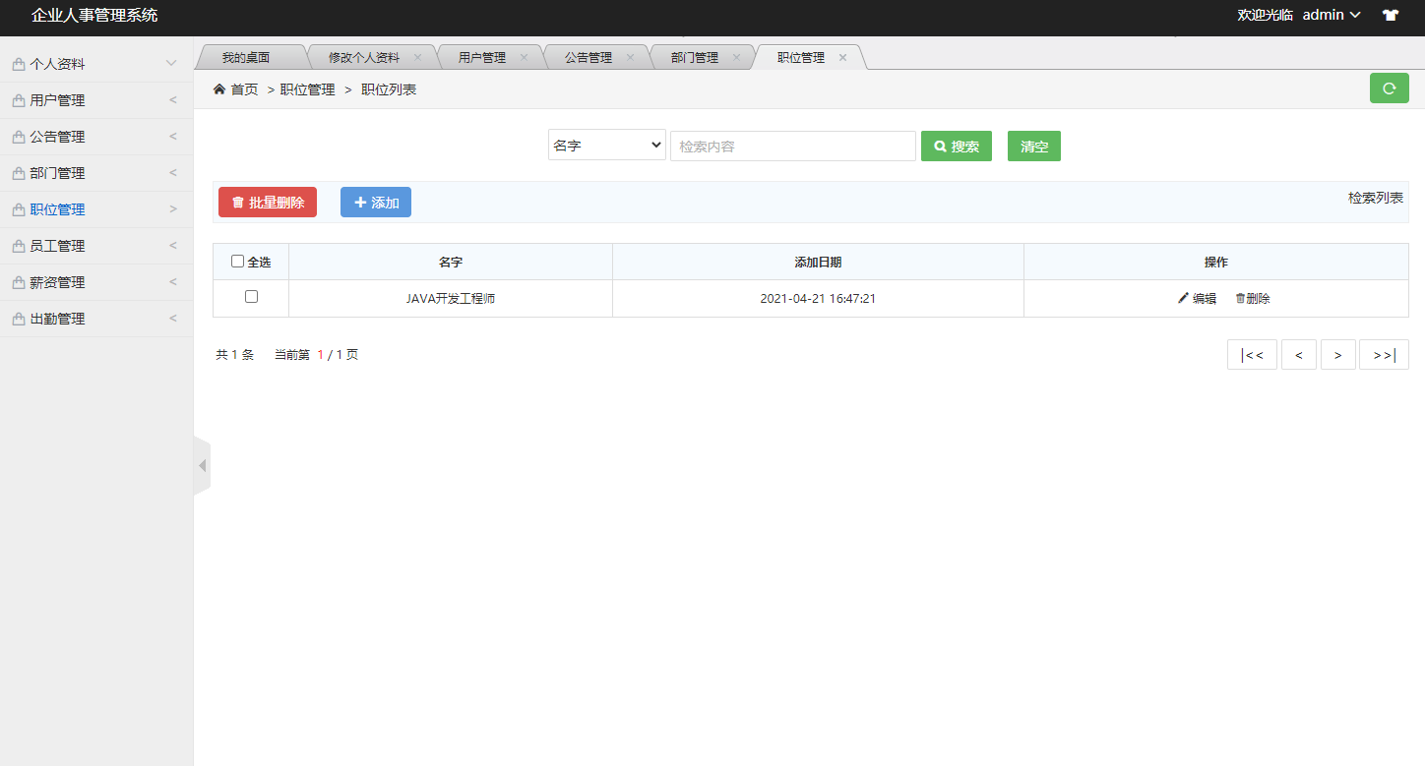1425x766 pixels.
Task: Open the theme switcher icon top right
Action: pos(1390,15)
